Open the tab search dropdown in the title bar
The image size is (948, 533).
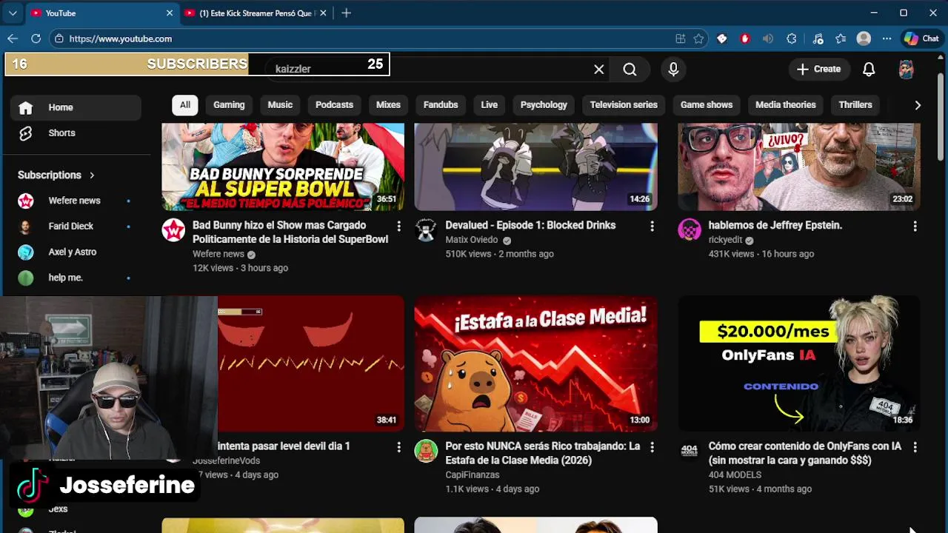13,13
